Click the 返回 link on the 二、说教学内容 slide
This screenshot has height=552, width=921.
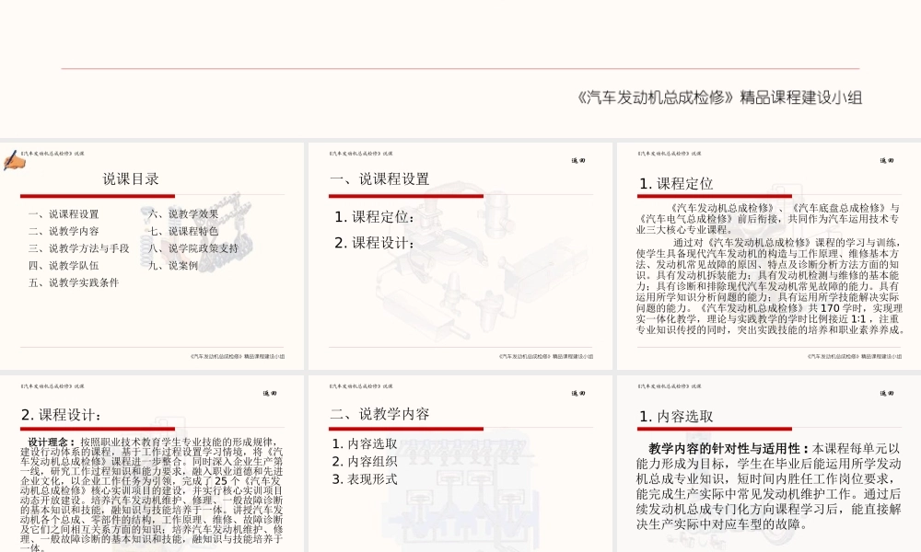coord(578,393)
